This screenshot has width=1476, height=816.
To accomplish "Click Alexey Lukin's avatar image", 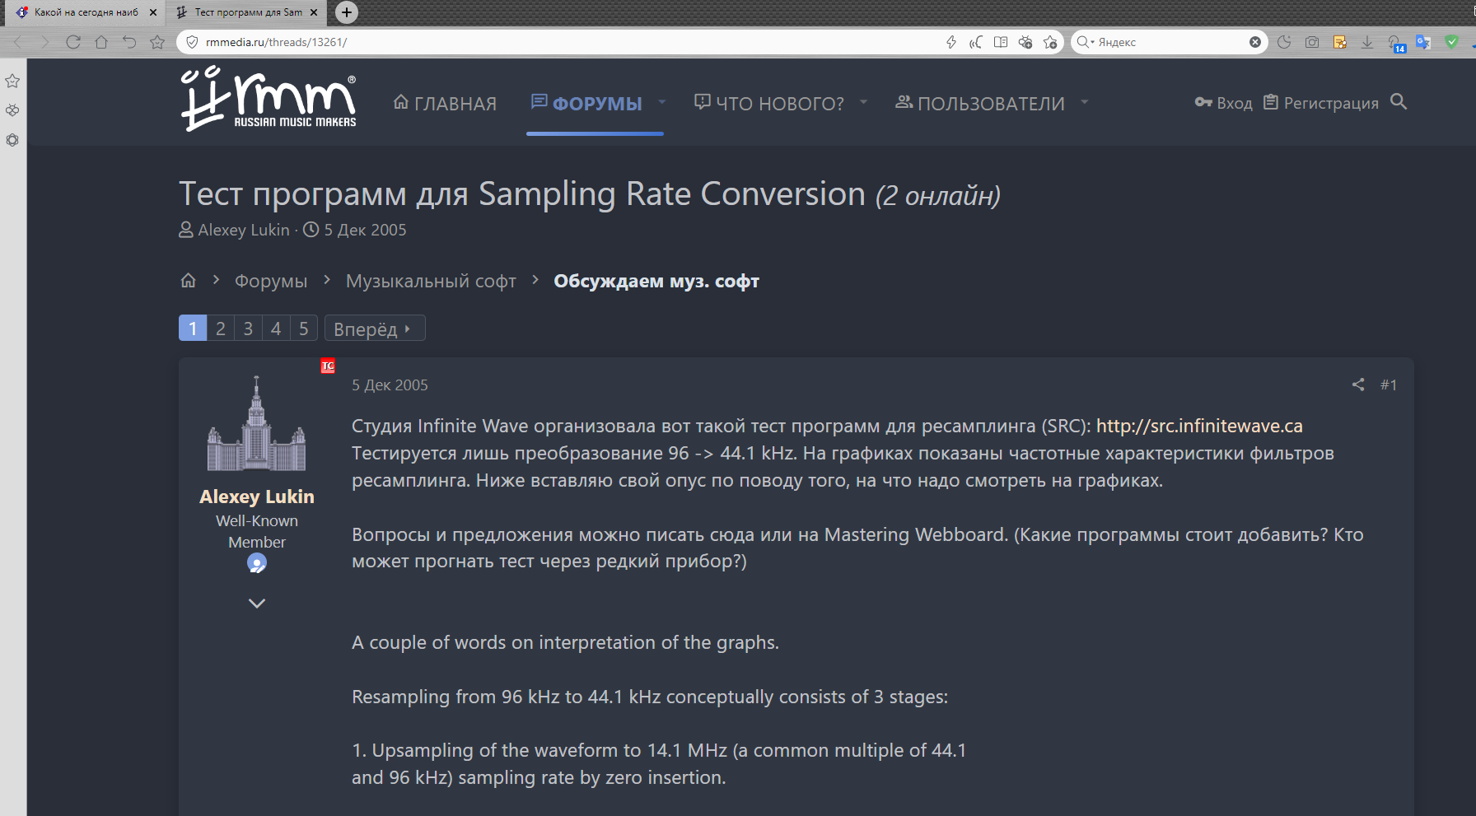I will coord(257,424).
